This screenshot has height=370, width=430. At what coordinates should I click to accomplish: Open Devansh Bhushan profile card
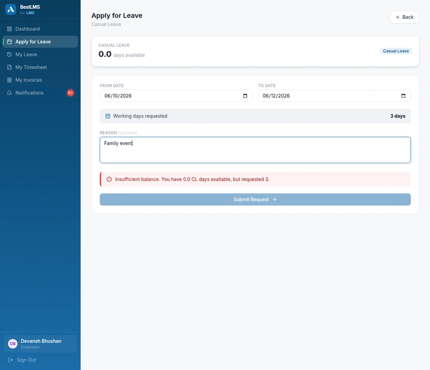(x=40, y=344)
